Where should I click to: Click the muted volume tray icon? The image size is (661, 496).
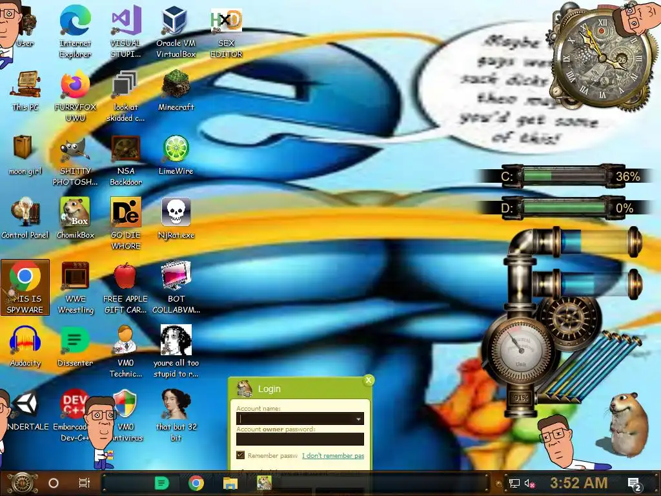530,483
